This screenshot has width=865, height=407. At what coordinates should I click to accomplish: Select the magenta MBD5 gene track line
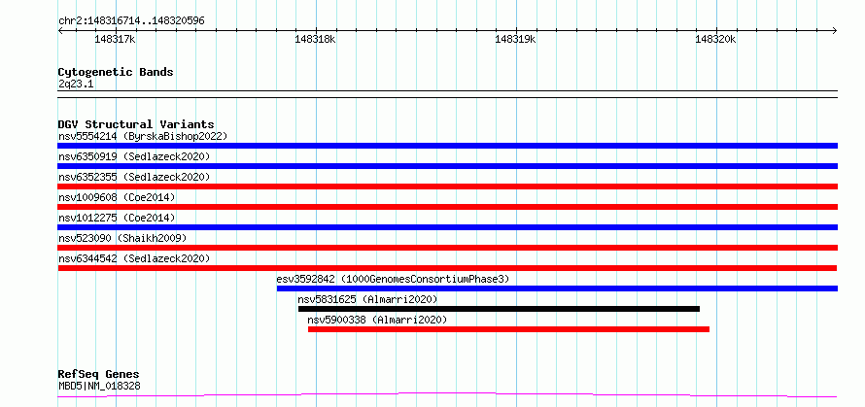(447, 395)
